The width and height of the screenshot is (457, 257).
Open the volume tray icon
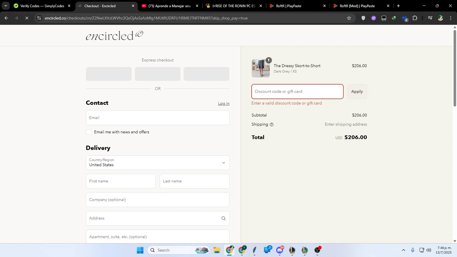point(429,250)
